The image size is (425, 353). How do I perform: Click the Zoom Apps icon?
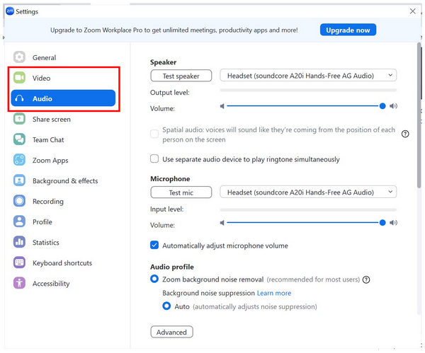point(19,160)
